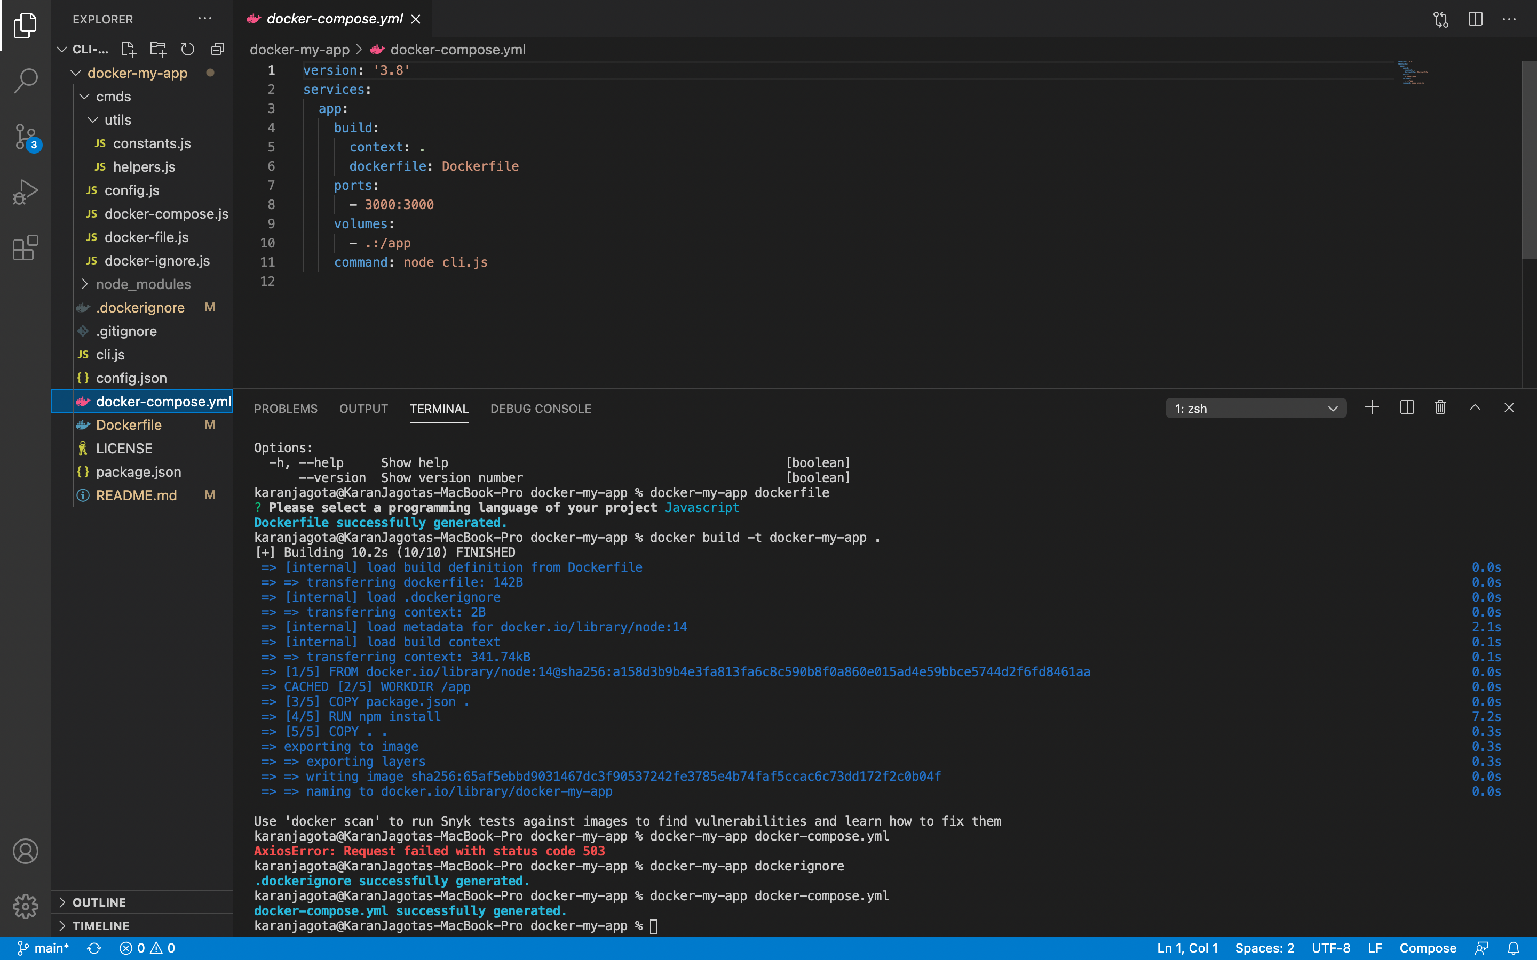Kill the terminal with trash icon
This screenshot has height=960, width=1537.
pyautogui.click(x=1440, y=407)
